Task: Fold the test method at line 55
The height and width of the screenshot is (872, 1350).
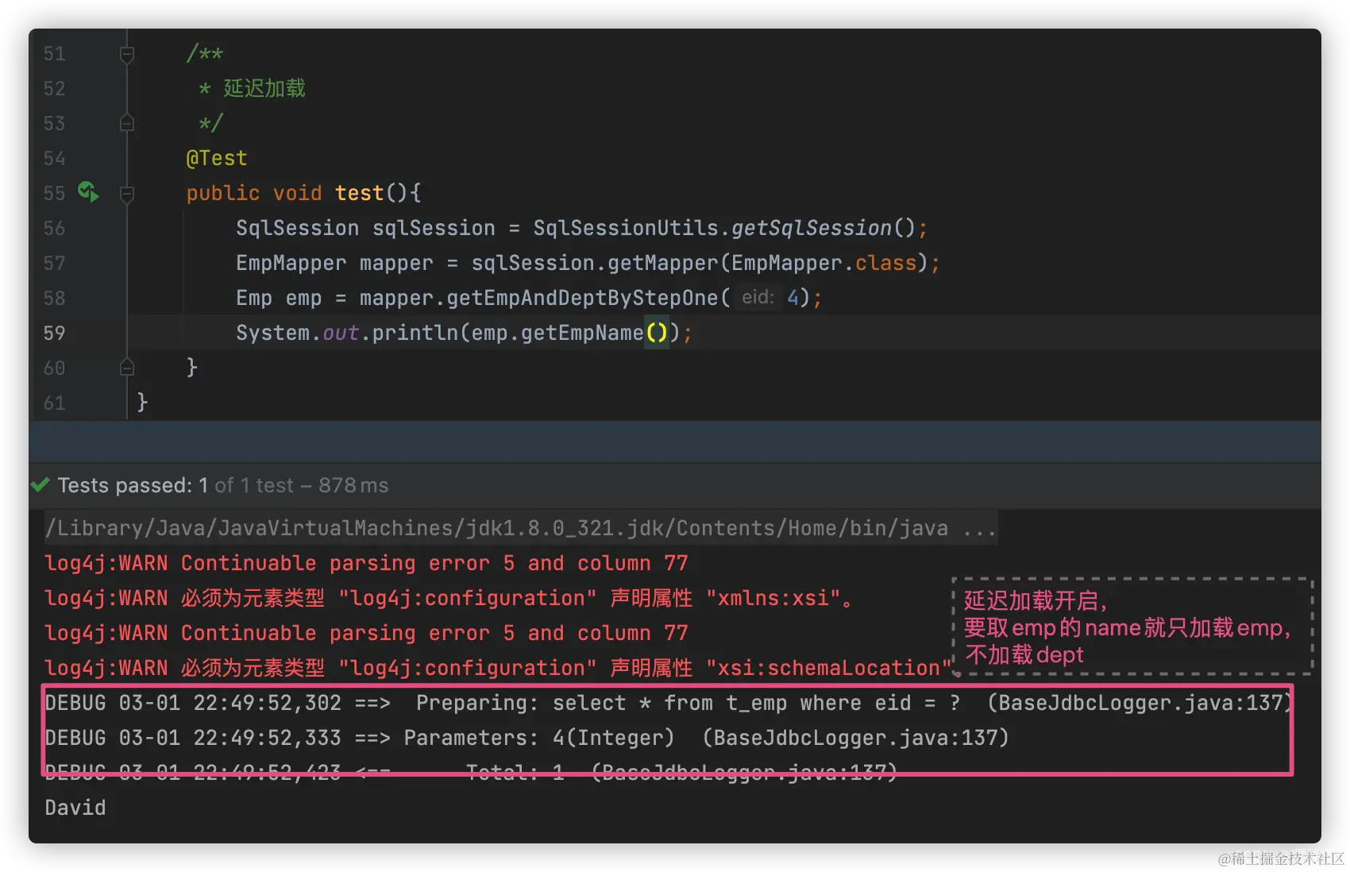Action: point(127,193)
